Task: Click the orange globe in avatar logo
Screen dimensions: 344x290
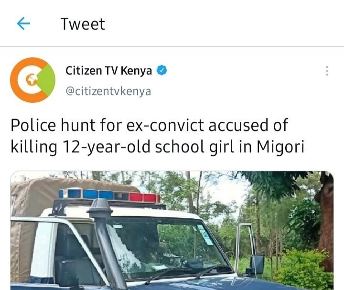Action: 32,80
